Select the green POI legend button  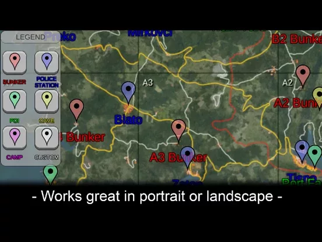click(15, 101)
